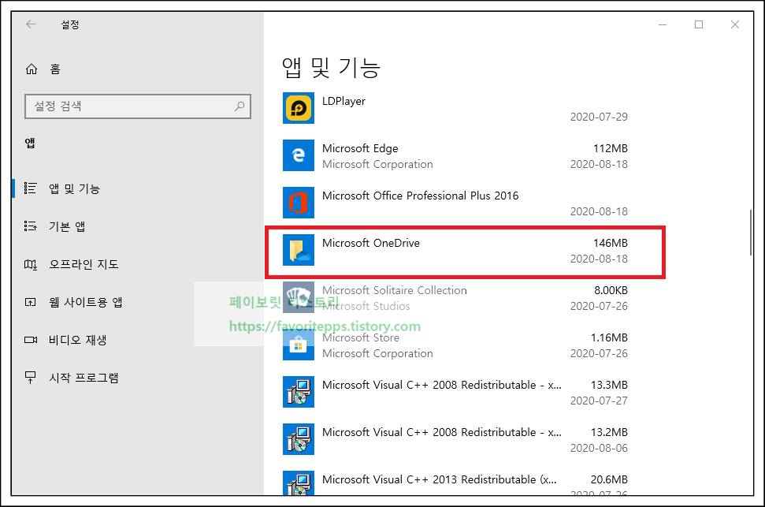Image resolution: width=765 pixels, height=507 pixels.
Task: Click the 146MB size of OneDrive
Action: [611, 243]
